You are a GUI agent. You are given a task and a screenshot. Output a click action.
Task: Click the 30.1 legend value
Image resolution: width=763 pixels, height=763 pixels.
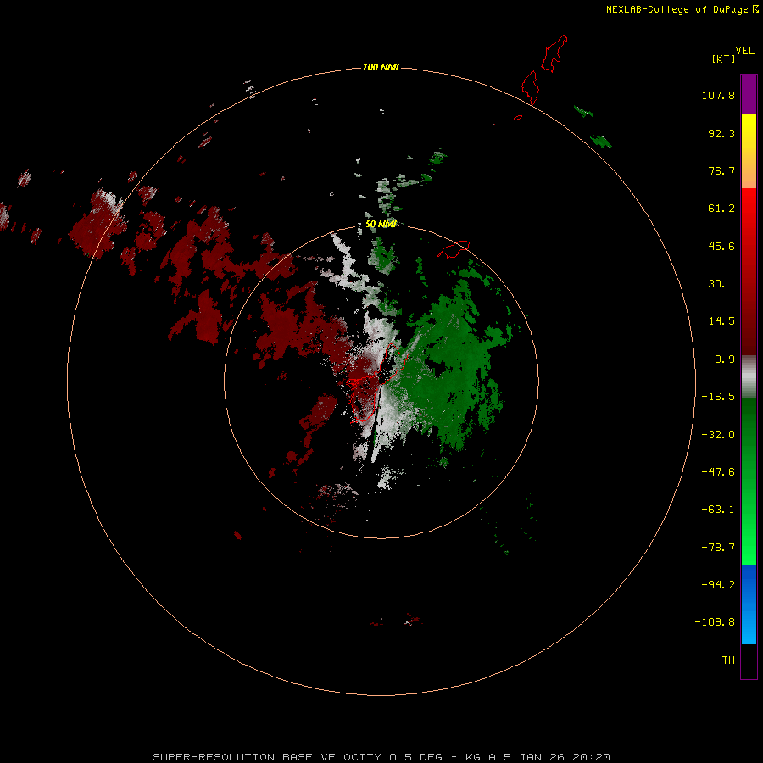point(721,284)
